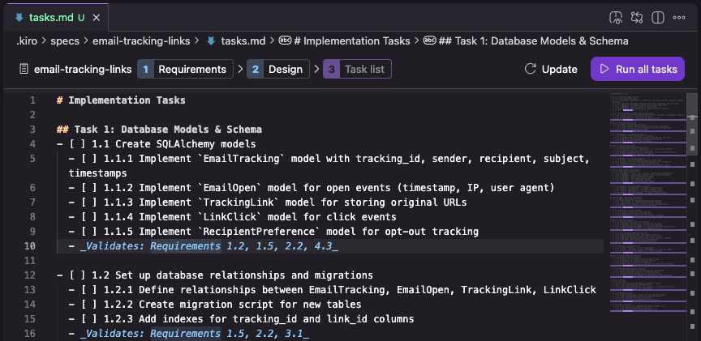Check the 1.2.2 migration script checkbox

89,305
